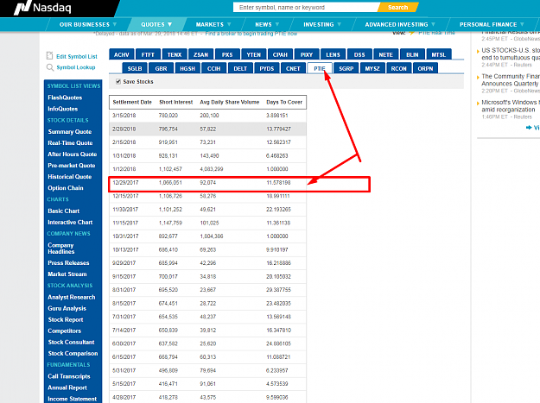This screenshot has height=403, width=540.
Task: Toggle the Save Stocks checkbox
Action: pos(118,81)
